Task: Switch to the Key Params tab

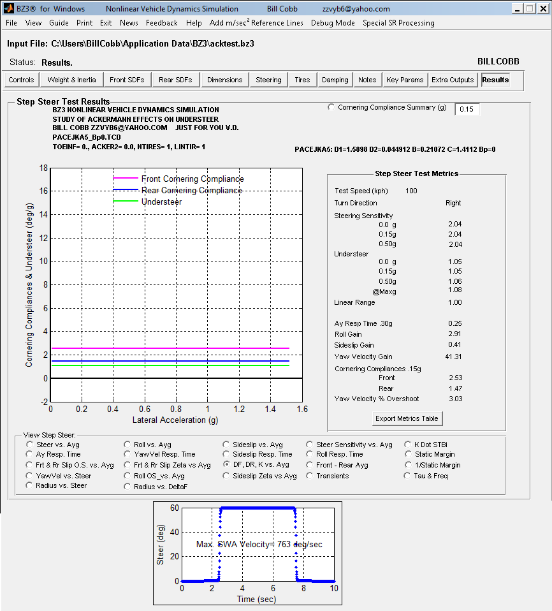Action: click(x=405, y=80)
